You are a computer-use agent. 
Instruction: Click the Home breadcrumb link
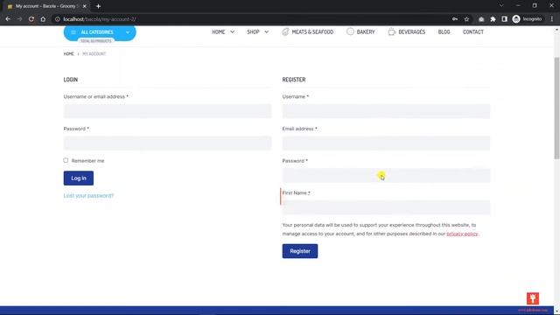pos(68,54)
